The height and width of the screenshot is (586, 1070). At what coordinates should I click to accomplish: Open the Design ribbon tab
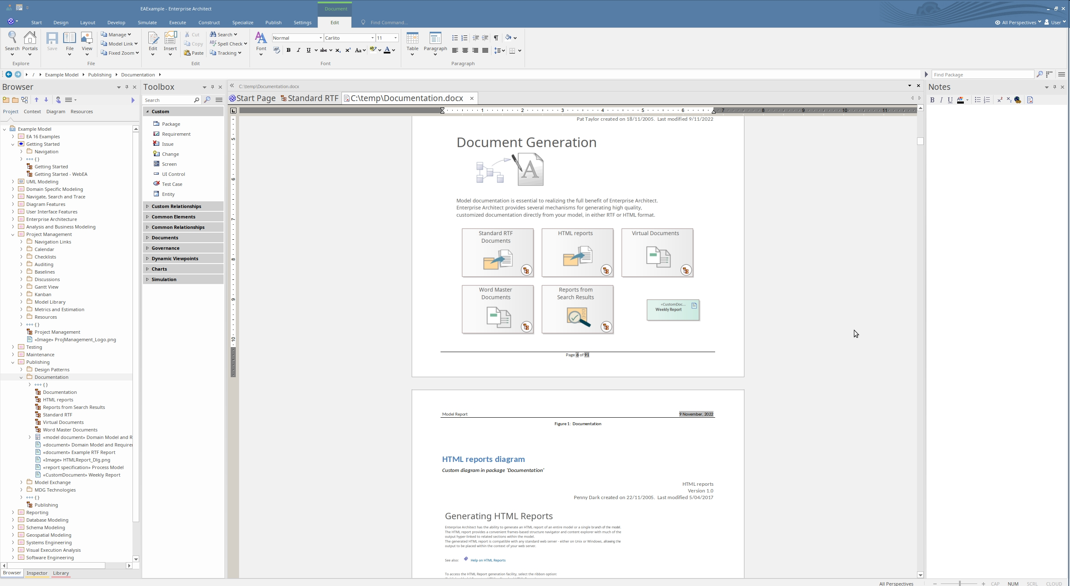tap(61, 23)
